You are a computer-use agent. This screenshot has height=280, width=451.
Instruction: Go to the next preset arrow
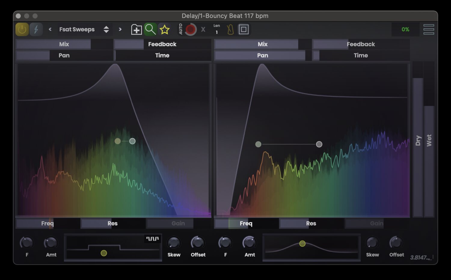coord(120,29)
